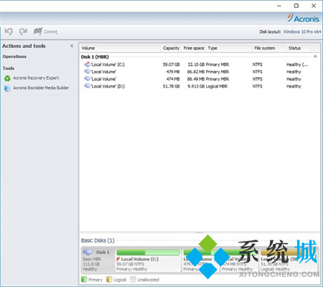This screenshot has height=287, width=323.
Task: Click the Local Volume (C:) usage bar
Action: (x=148, y=253)
